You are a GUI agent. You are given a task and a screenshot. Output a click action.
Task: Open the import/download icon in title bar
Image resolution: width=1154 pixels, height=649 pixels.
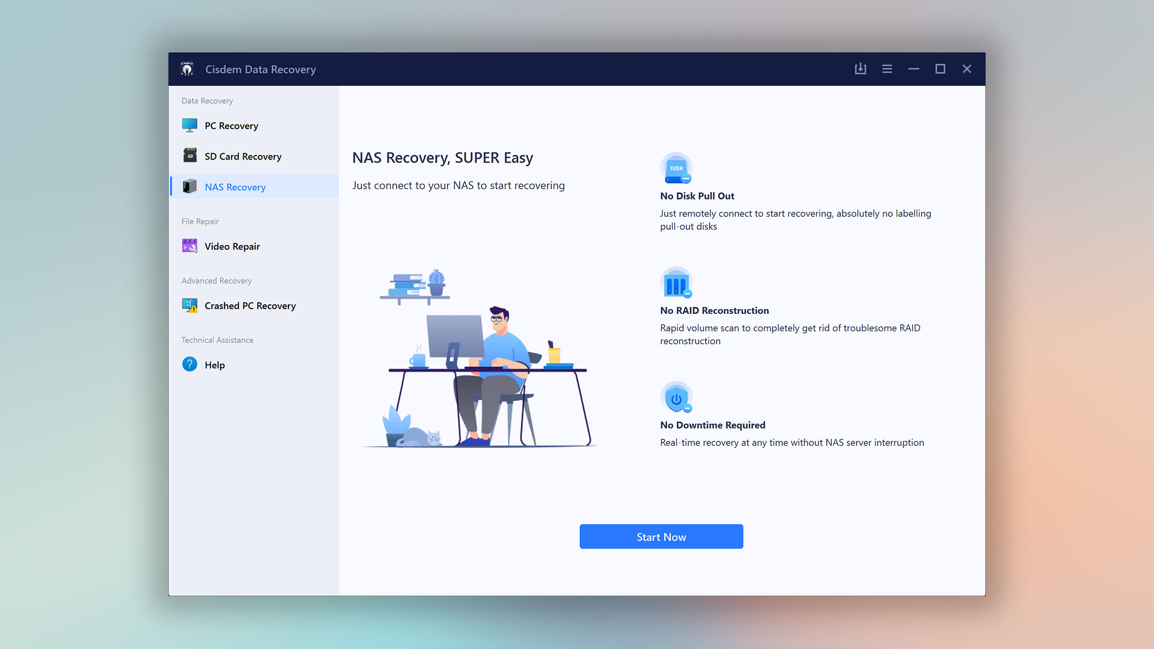tap(860, 69)
